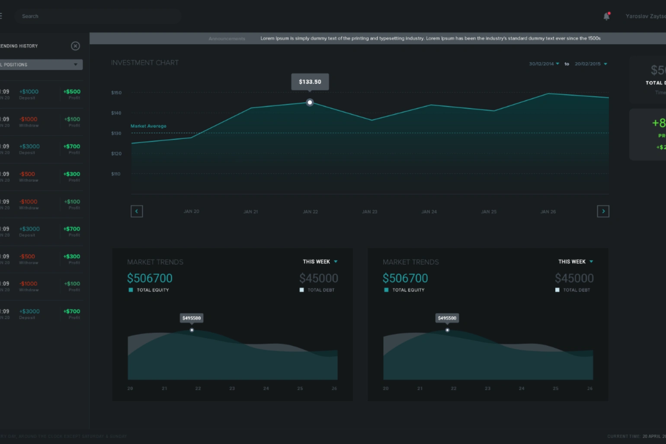
Task: Click the $133.50 data point marker
Action: 310,103
